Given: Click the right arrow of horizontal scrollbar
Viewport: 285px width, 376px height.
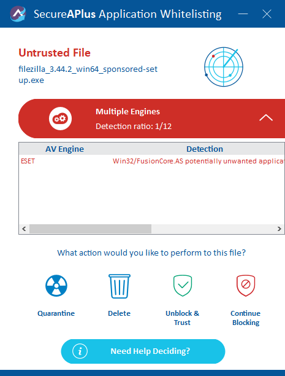Looking at the screenshot, I should 279,229.
